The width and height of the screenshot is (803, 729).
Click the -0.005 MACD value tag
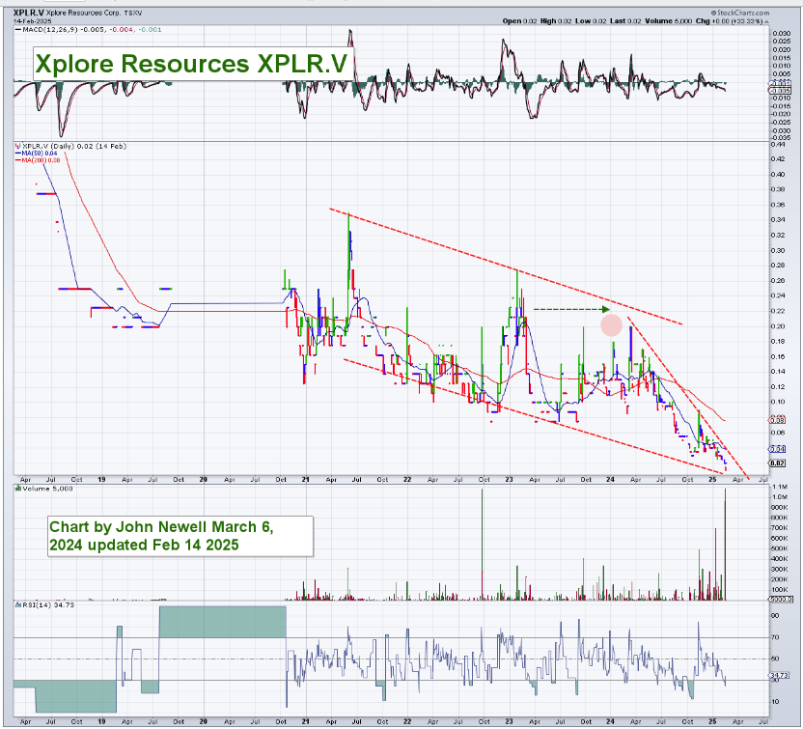(780, 91)
